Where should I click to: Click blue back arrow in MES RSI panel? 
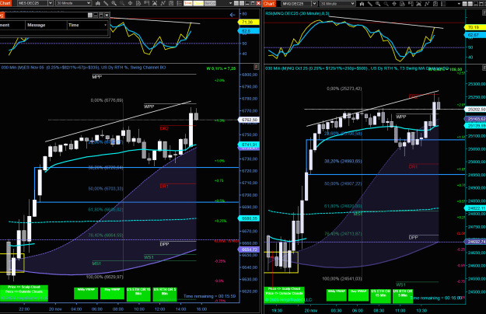[233, 15]
